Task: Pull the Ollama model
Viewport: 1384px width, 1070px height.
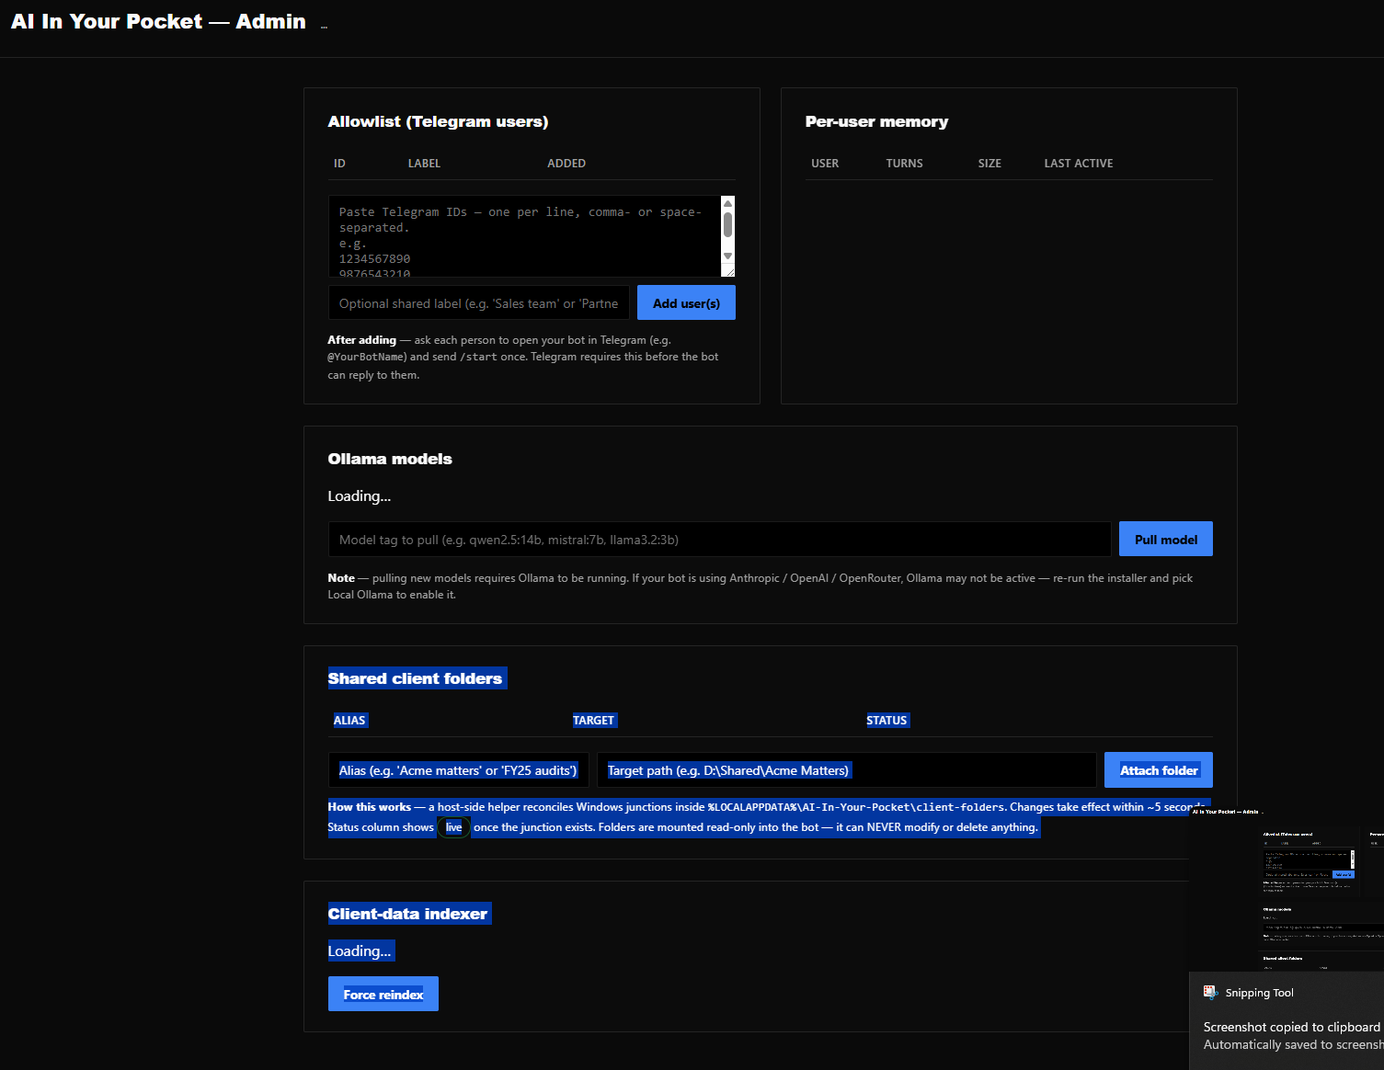Action: pos(1165,540)
